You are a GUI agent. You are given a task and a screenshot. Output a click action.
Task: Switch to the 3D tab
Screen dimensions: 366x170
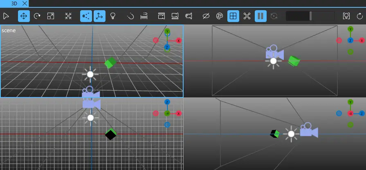click(x=15, y=3)
